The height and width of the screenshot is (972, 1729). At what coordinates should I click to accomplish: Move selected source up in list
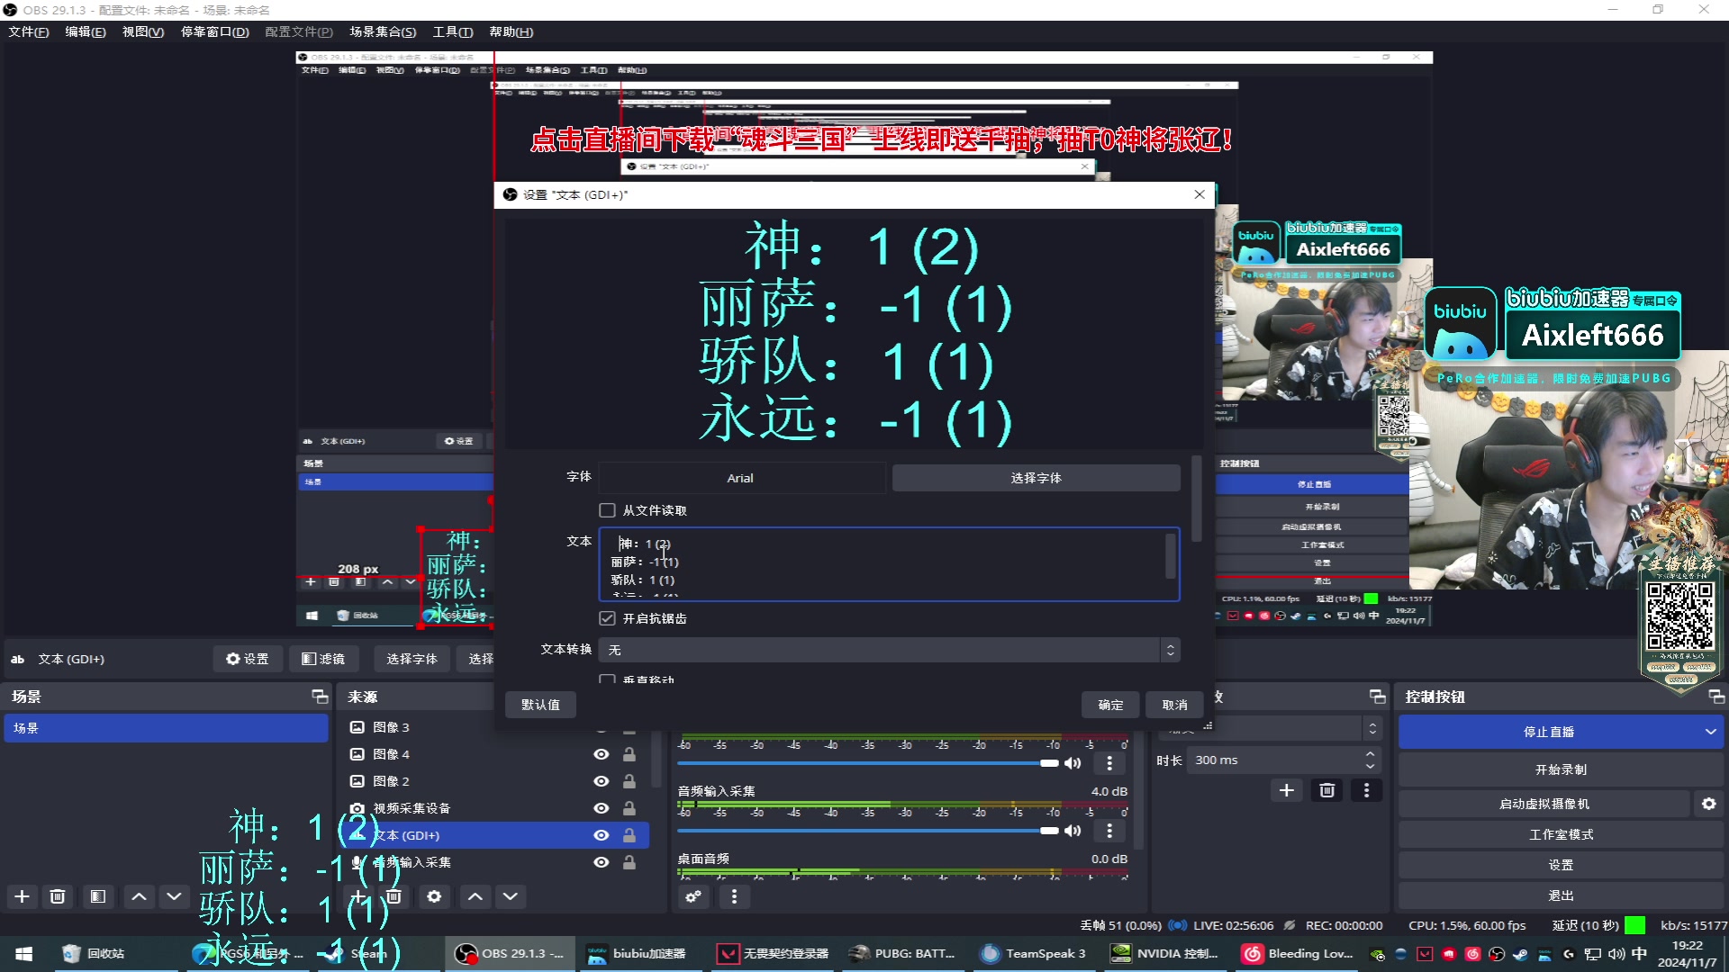click(x=475, y=896)
